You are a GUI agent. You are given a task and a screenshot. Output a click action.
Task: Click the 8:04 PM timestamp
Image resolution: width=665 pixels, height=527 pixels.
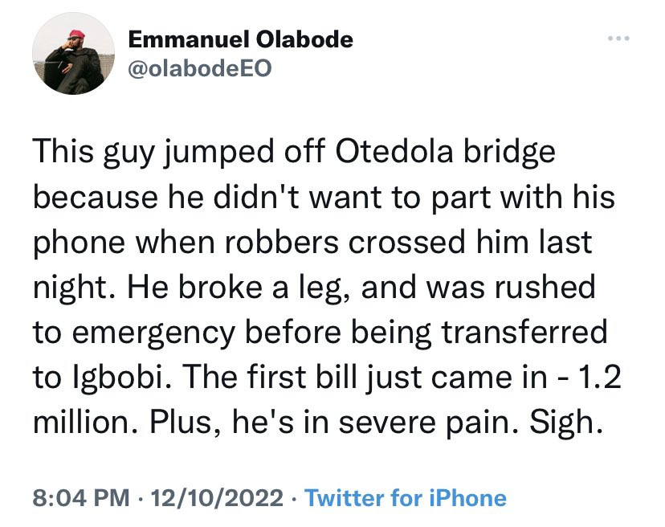tap(79, 498)
